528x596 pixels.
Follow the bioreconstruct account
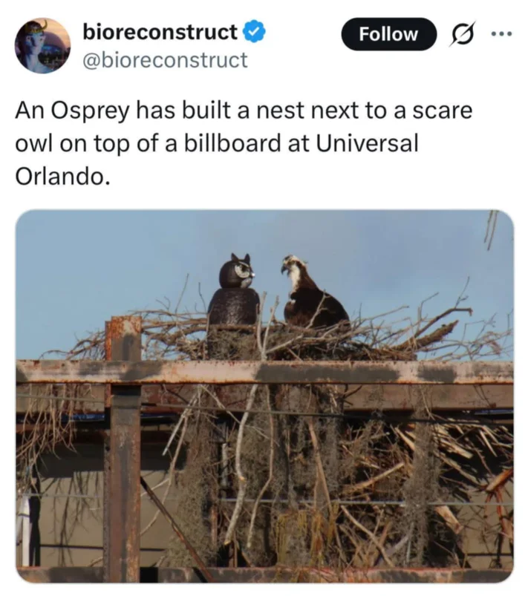[388, 34]
